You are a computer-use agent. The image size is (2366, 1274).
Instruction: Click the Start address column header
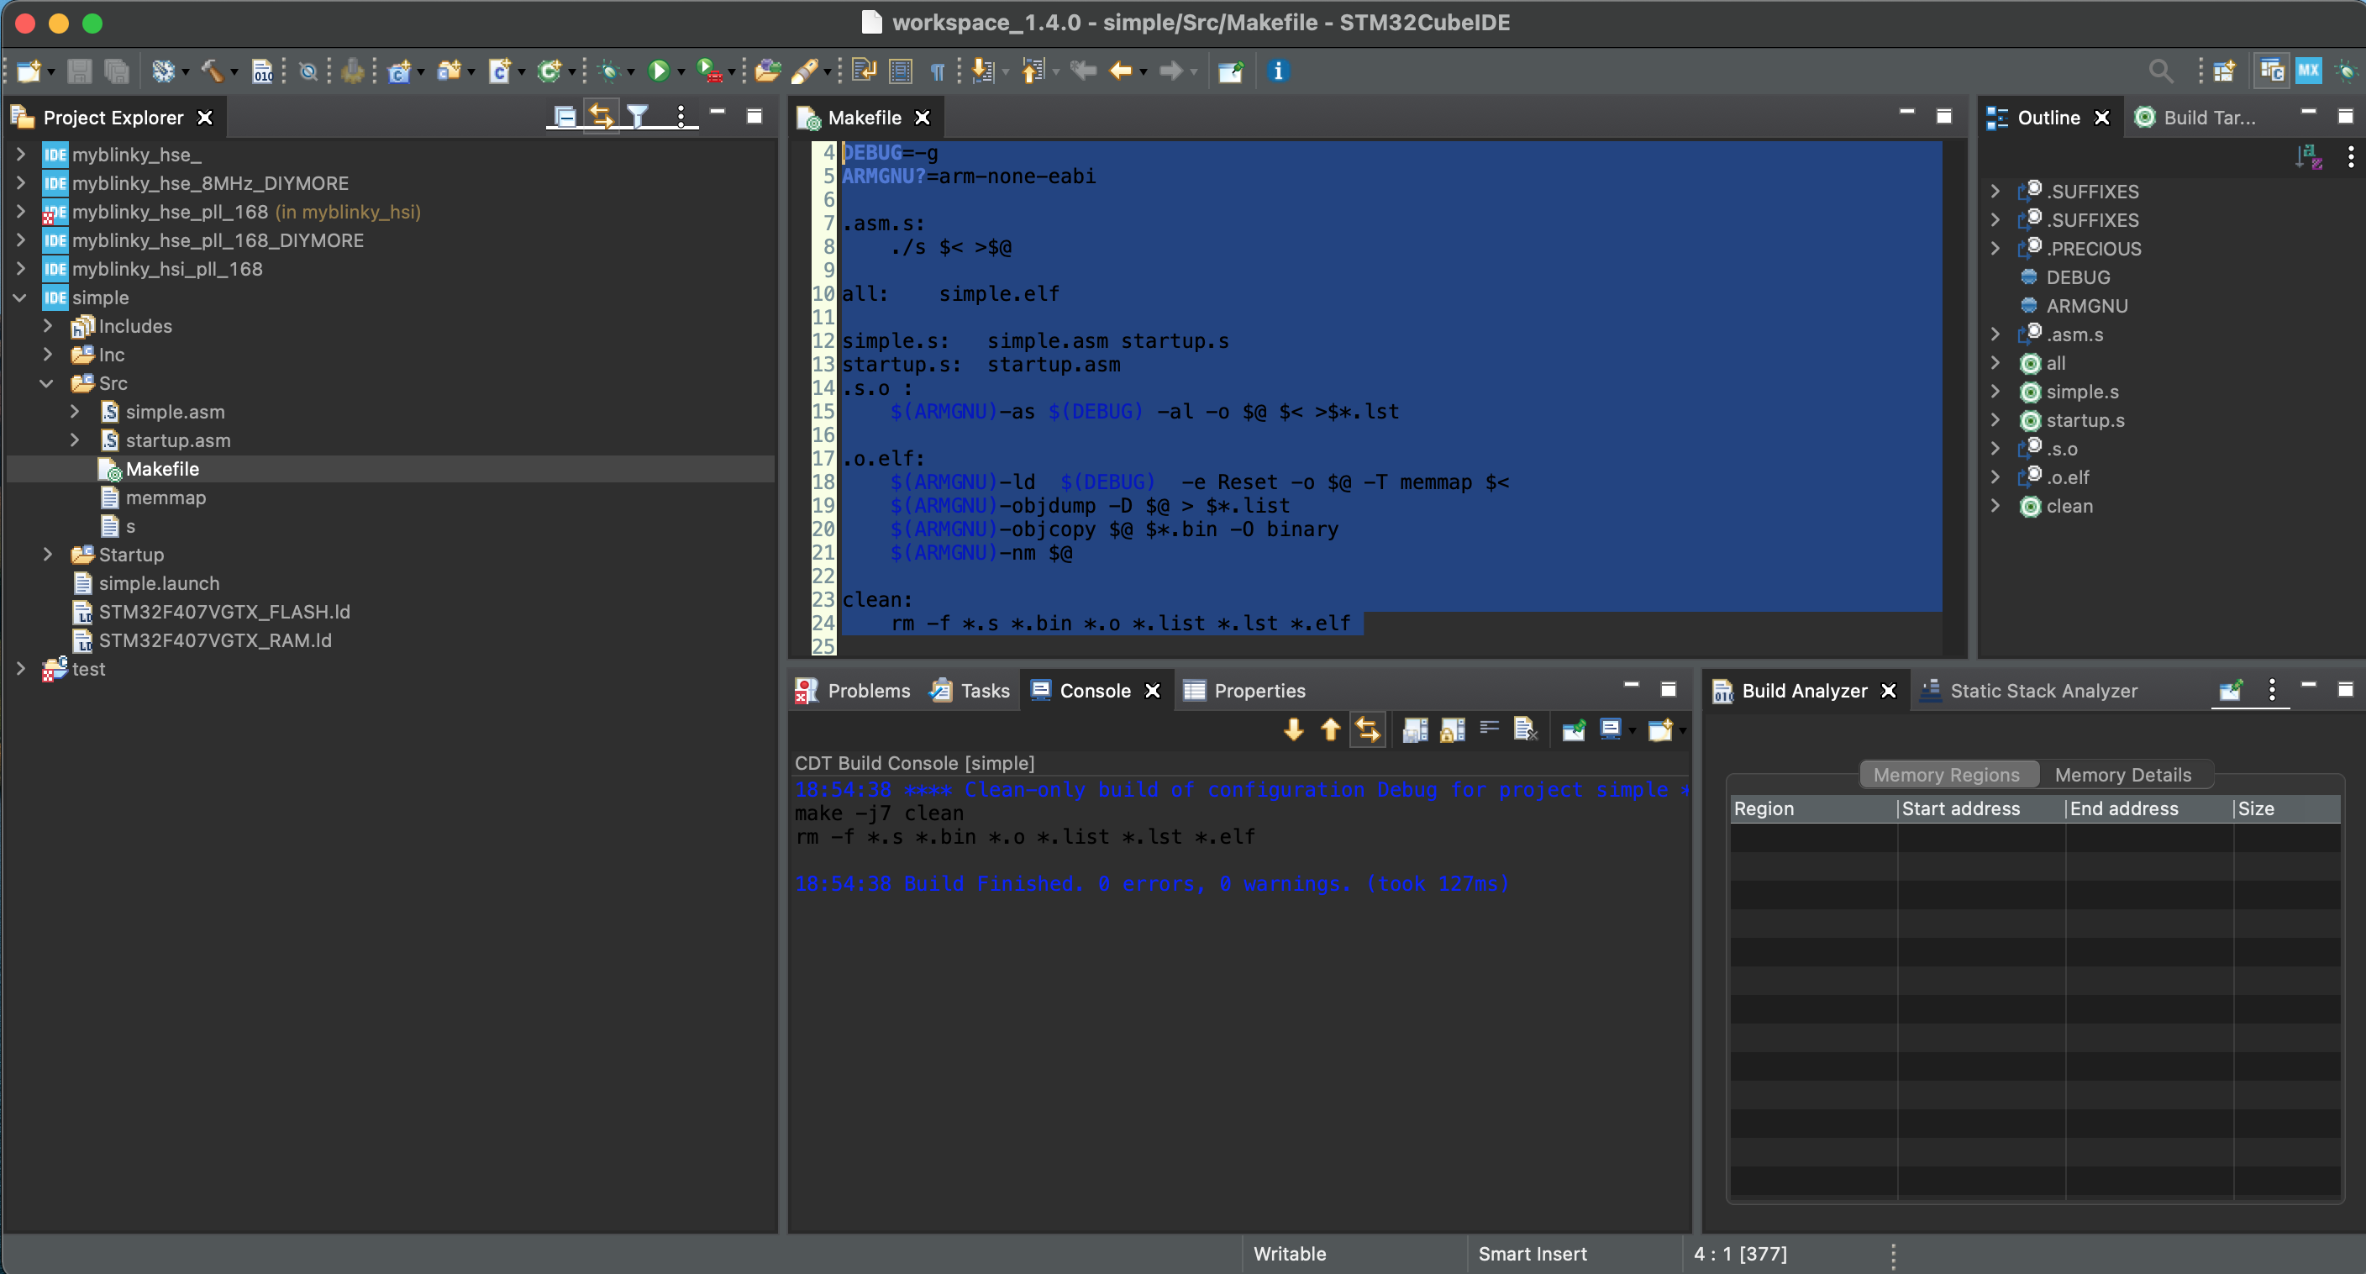tap(1981, 808)
